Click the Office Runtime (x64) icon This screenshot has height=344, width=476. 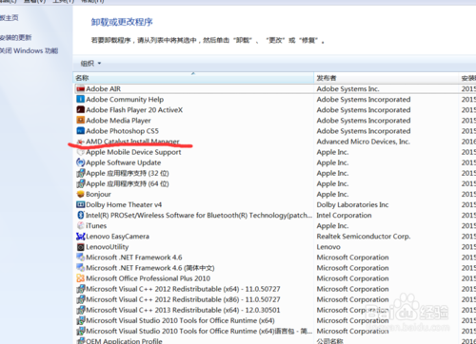coord(81,320)
